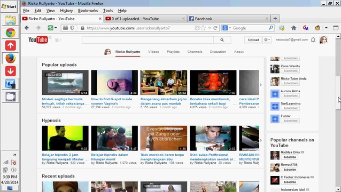Subscribe to X Factor Indonesia
Image resolution: width=341 pixels, height=192 pixels.
(290, 182)
